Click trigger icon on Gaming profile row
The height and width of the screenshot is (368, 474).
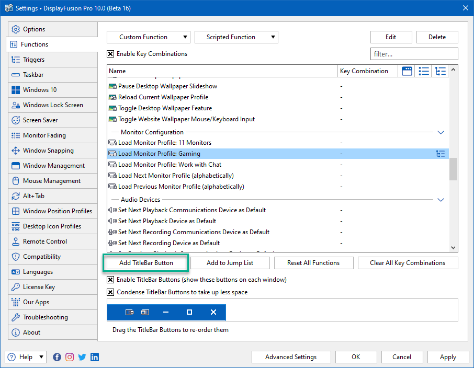[441, 154]
